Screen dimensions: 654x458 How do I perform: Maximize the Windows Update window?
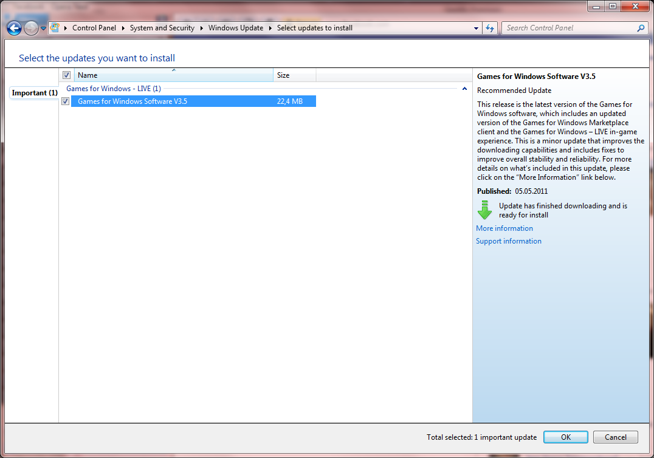[612, 6]
